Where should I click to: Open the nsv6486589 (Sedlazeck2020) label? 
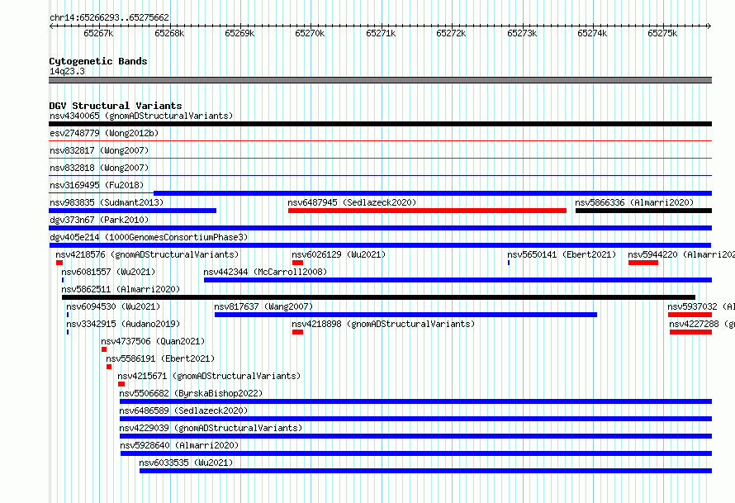coord(183,410)
